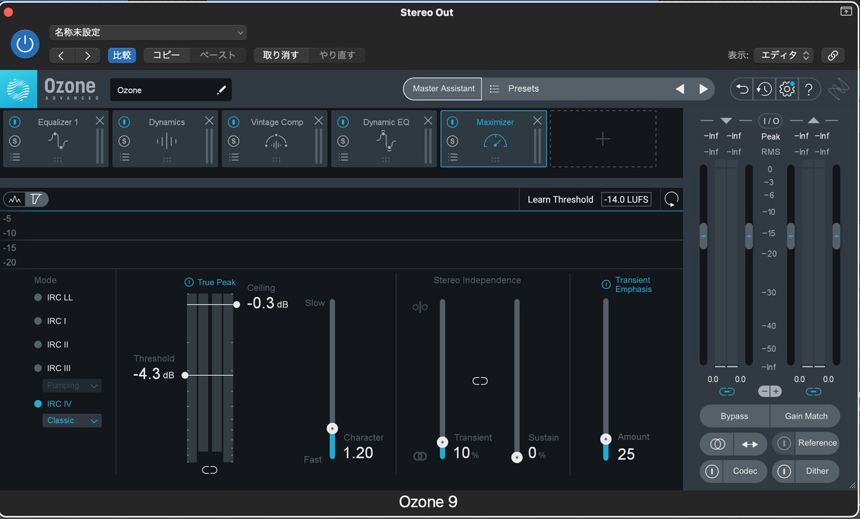This screenshot has width=860, height=519.
Task: Click Learn Threshold
Action: tap(560, 200)
